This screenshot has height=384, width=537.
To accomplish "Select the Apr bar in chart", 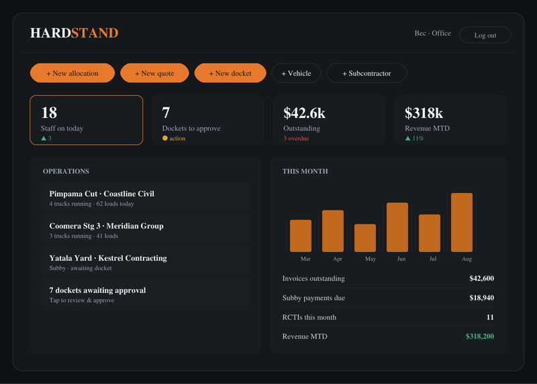I will tap(333, 231).
